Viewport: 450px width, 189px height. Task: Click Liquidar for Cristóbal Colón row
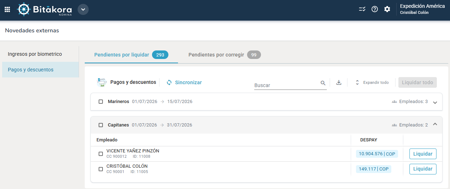click(423, 169)
